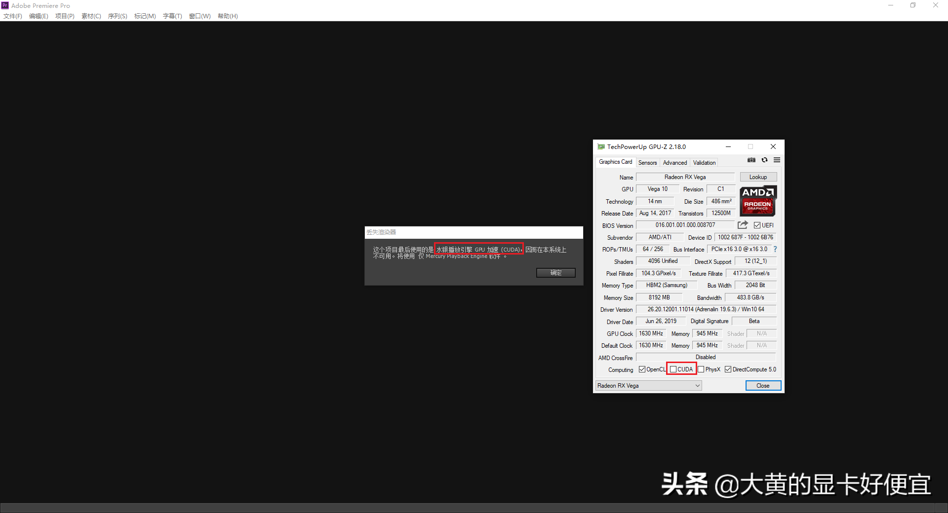Toggle the DirectCompute 5.0 checkbox
This screenshot has width=948, height=513.
728,369
